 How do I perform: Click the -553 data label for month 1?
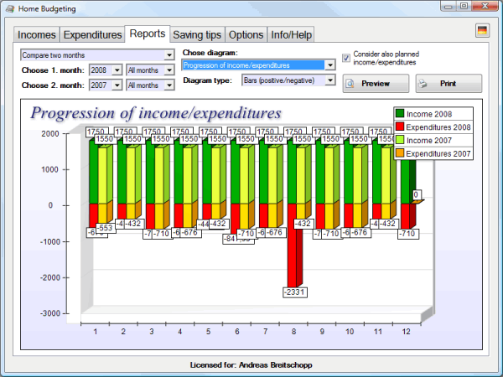click(106, 228)
